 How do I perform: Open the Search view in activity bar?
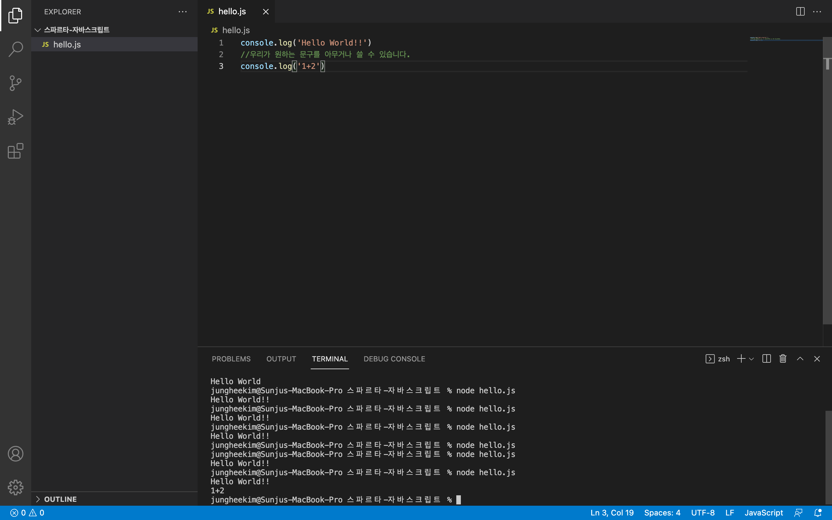[16, 49]
